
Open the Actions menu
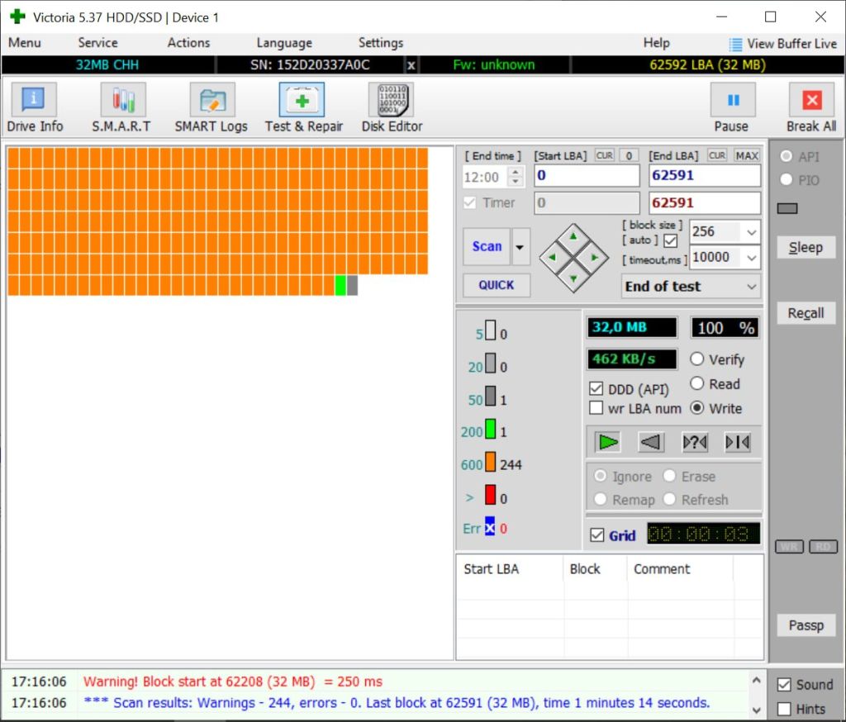pyautogui.click(x=188, y=43)
